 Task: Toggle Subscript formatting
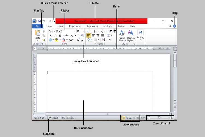[x=71, y=35]
